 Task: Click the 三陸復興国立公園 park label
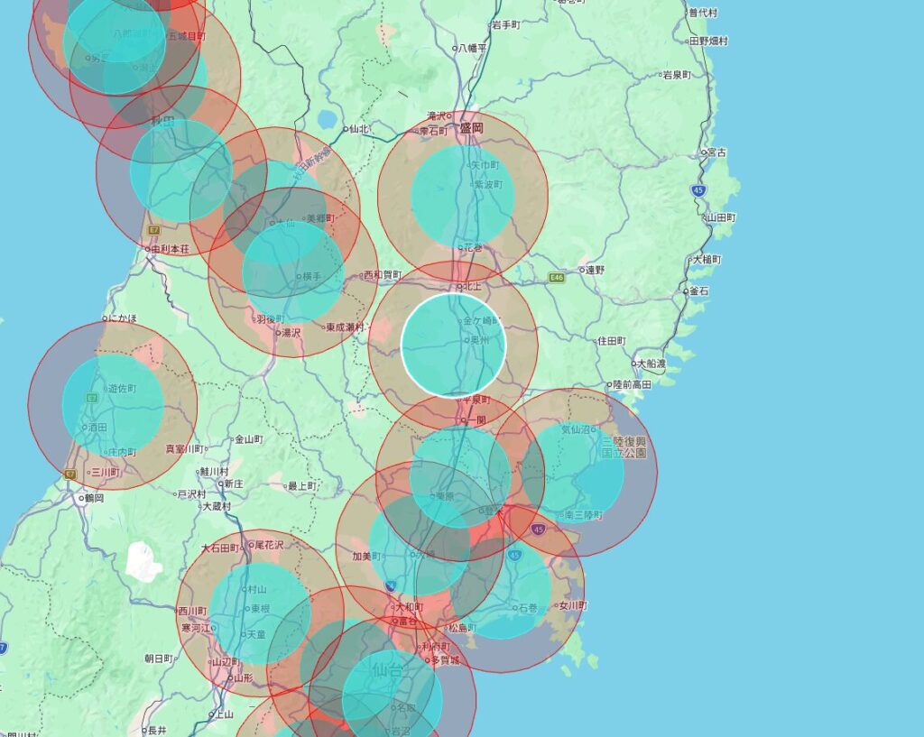click(x=624, y=447)
